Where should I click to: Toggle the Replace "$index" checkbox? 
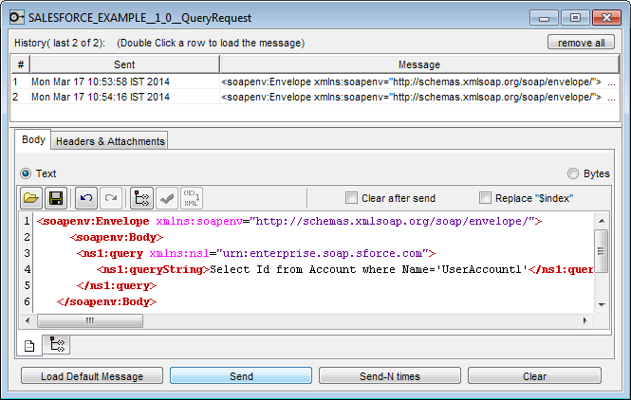tap(486, 198)
